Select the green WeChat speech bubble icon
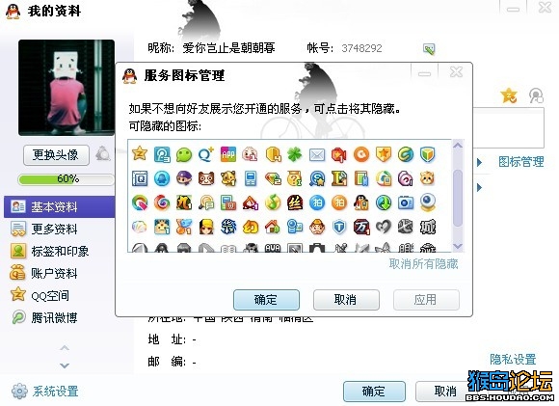This screenshot has width=559, height=406. (184, 154)
